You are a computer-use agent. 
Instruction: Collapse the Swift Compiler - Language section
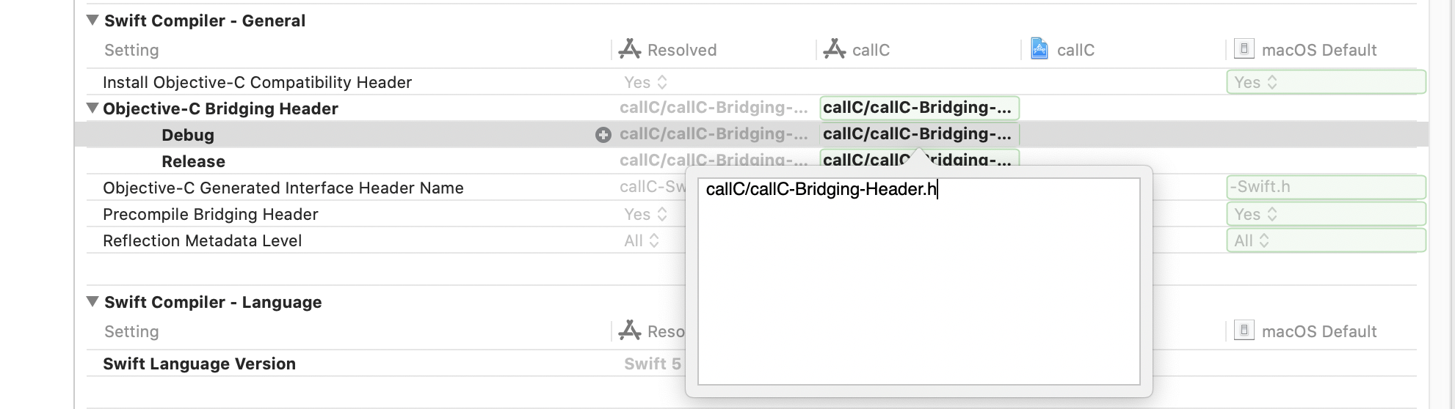point(92,302)
